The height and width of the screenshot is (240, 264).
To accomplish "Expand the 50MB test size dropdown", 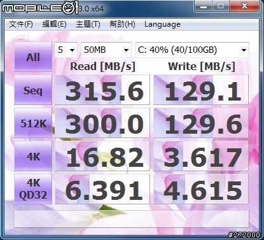I will coord(106,50).
